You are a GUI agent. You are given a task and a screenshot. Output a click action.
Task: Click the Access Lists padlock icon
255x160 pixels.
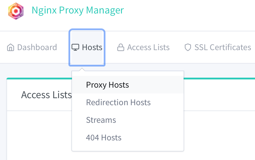[121, 47]
